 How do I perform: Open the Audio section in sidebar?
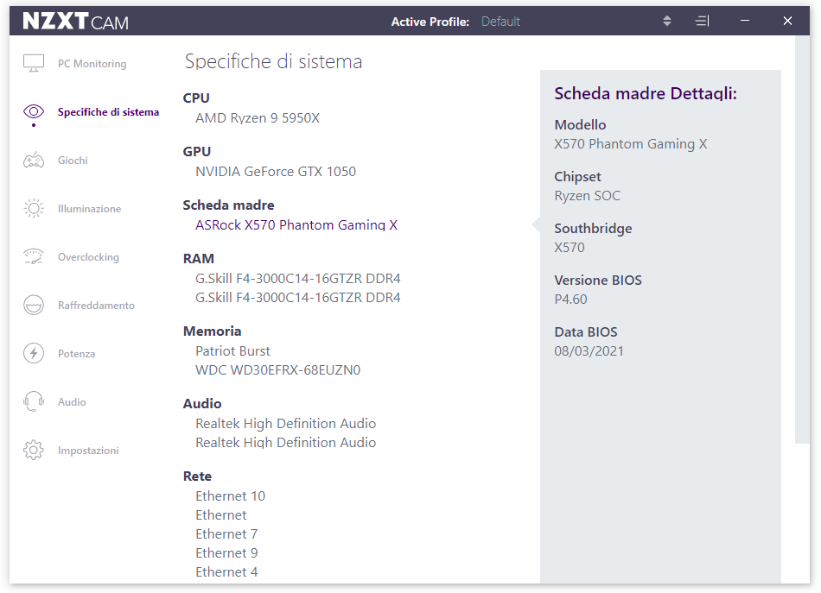pos(72,402)
